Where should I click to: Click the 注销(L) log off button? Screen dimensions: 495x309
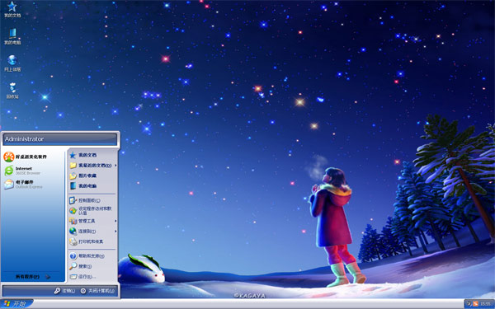pos(64,291)
